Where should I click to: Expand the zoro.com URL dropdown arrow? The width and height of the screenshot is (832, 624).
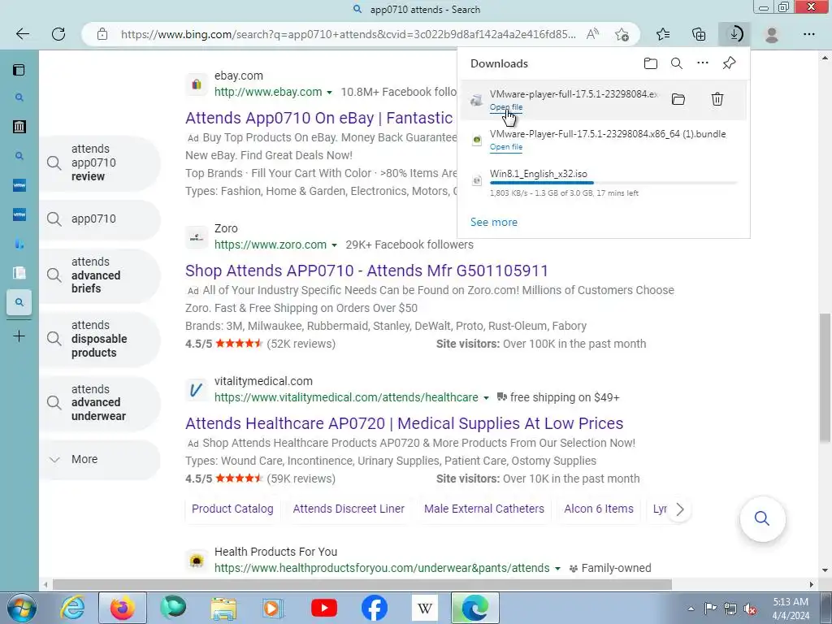pyautogui.click(x=334, y=245)
